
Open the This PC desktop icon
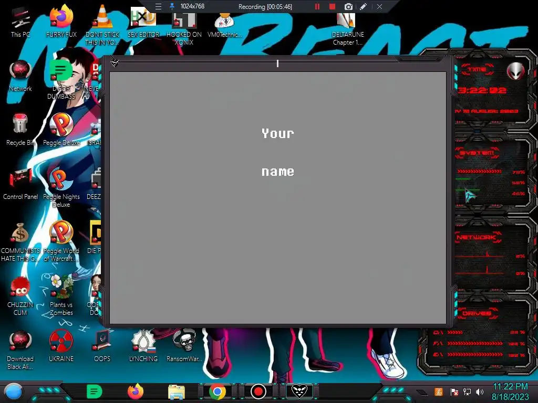(x=20, y=22)
